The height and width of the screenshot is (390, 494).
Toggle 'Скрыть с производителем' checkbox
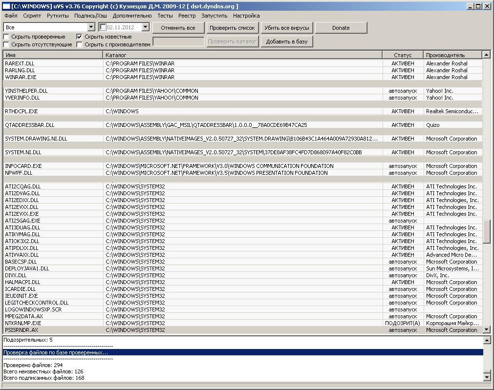tap(79, 45)
